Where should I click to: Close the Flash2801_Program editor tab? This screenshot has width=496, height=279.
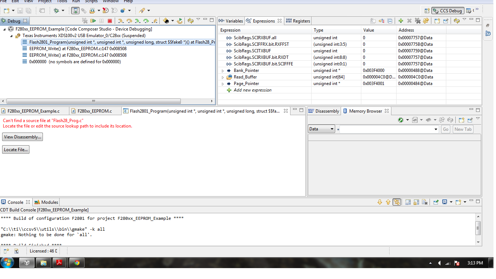(x=286, y=111)
